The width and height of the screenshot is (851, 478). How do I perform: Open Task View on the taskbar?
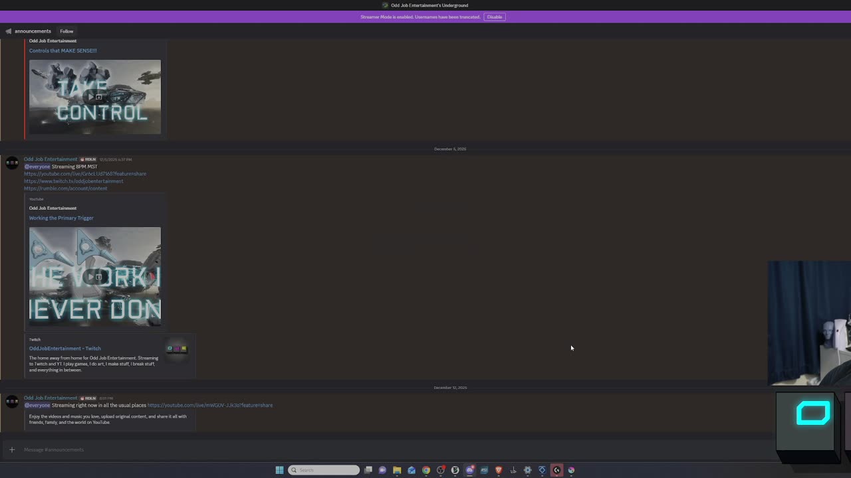[x=368, y=470]
